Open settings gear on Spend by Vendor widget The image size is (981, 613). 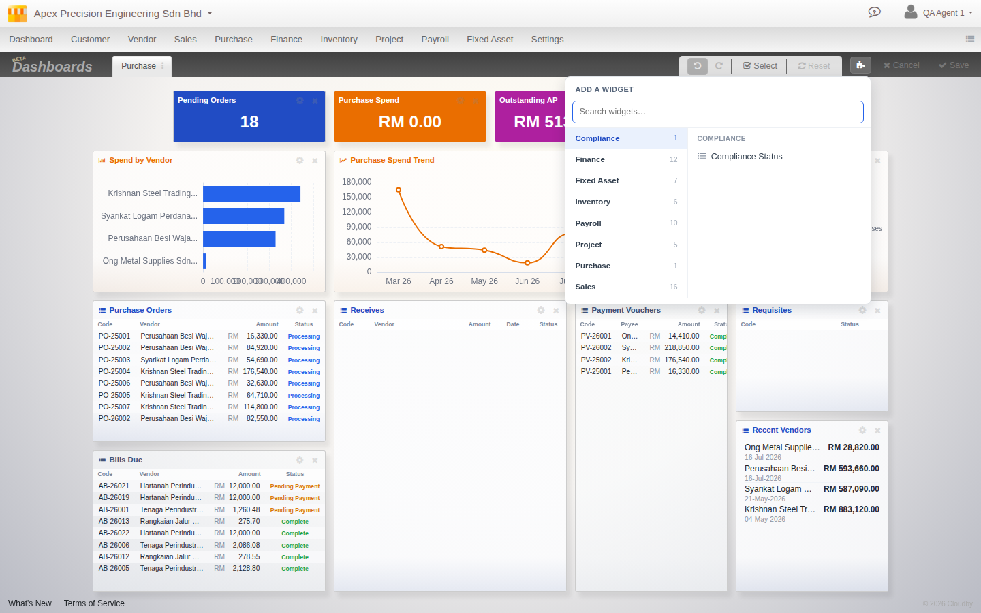300,161
